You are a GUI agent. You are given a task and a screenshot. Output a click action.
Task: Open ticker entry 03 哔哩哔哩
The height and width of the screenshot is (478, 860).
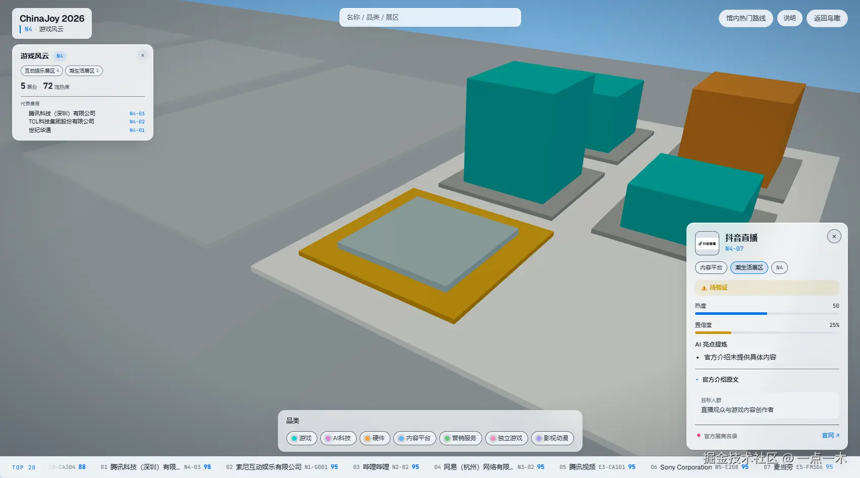[386, 467]
